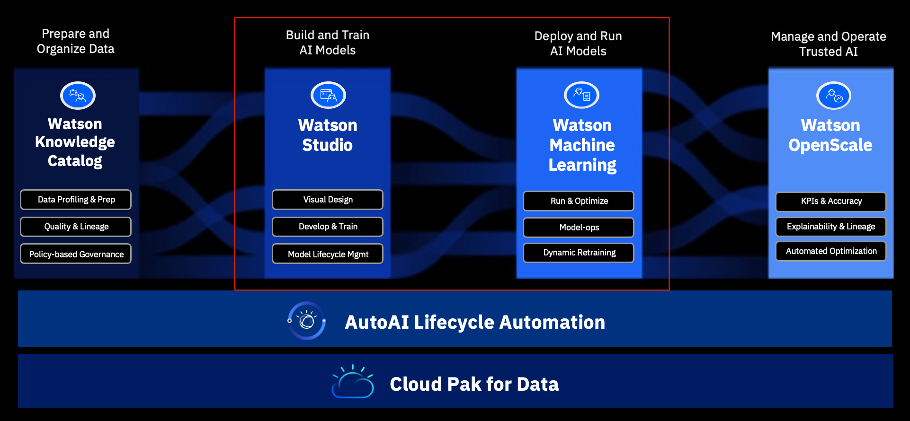Choose the Dynamic Retraining box
This screenshot has height=421, width=910.
click(579, 253)
